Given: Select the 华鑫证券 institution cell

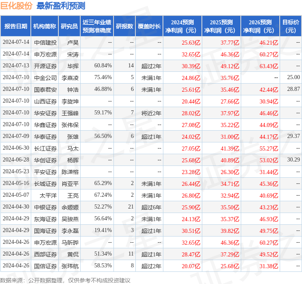Looking at the screenshot, I should [x=45, y=125].
